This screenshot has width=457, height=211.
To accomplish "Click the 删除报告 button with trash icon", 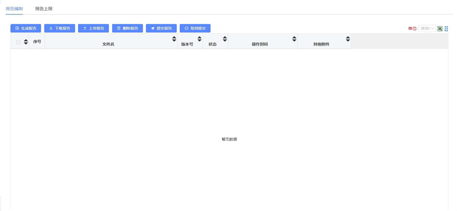I will (x=127, y=28).
